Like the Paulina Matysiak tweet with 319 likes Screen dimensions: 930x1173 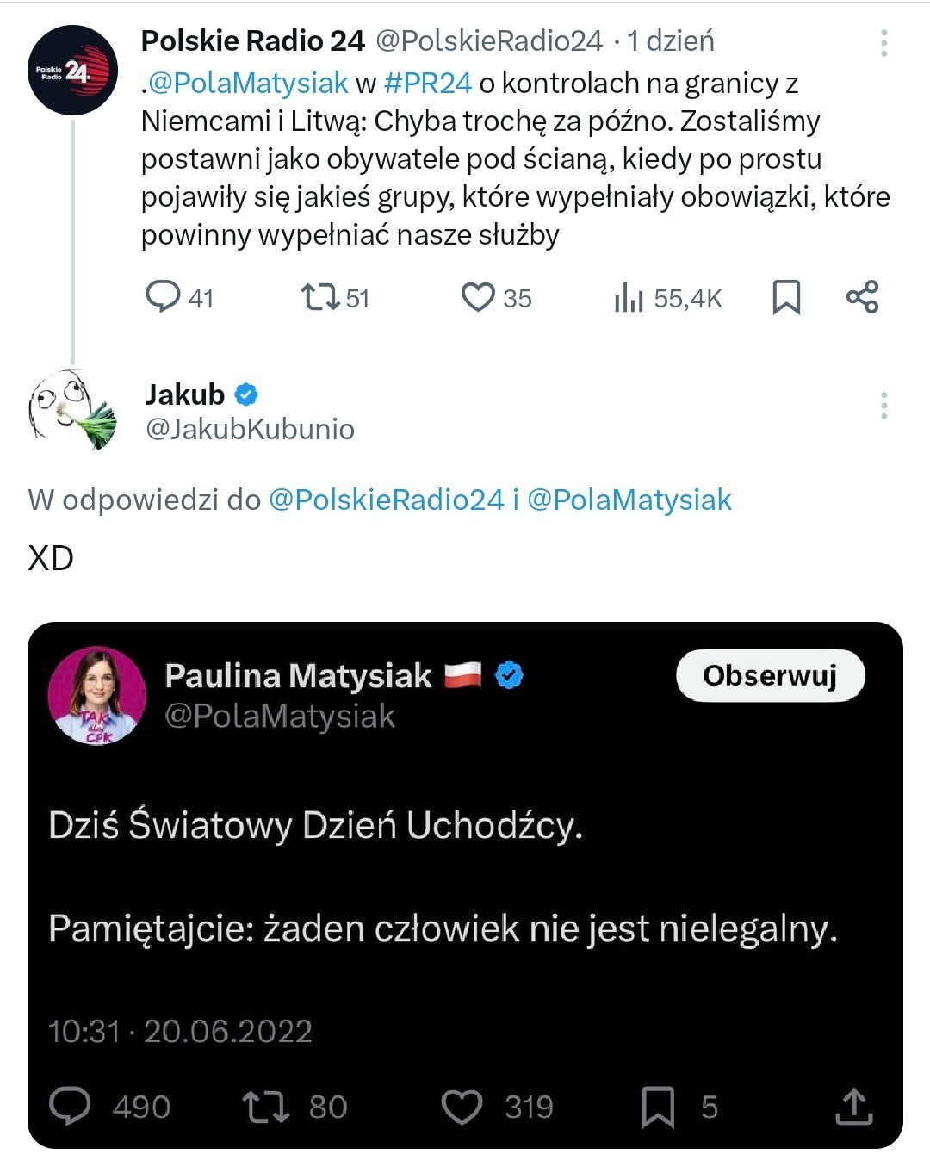coord(462,1107)
